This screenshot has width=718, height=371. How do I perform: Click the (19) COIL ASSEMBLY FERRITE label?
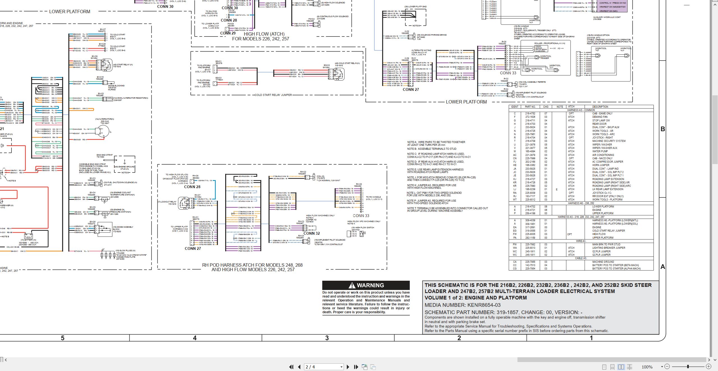coord(532,82)
